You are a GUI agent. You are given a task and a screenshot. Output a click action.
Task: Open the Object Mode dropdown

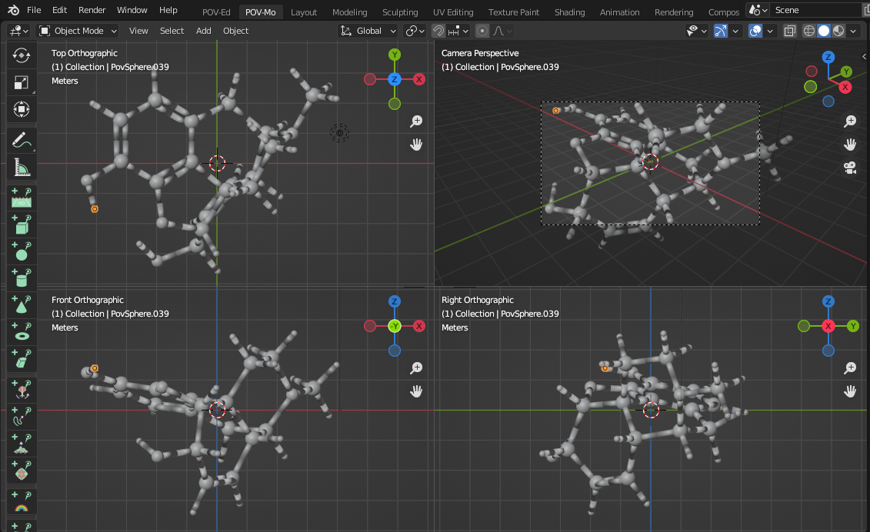pyautogui.click(x=78, y=31)
